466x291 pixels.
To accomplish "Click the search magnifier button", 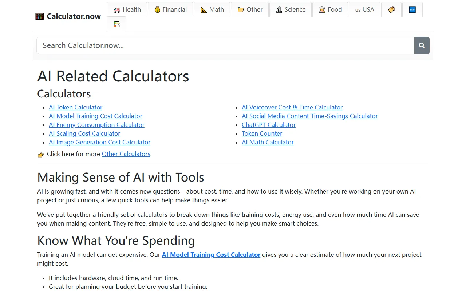I will click(422, 45).
